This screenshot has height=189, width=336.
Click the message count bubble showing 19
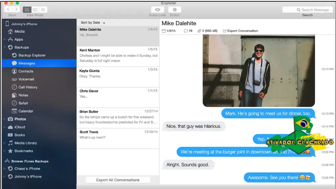(x=188, y=31)
